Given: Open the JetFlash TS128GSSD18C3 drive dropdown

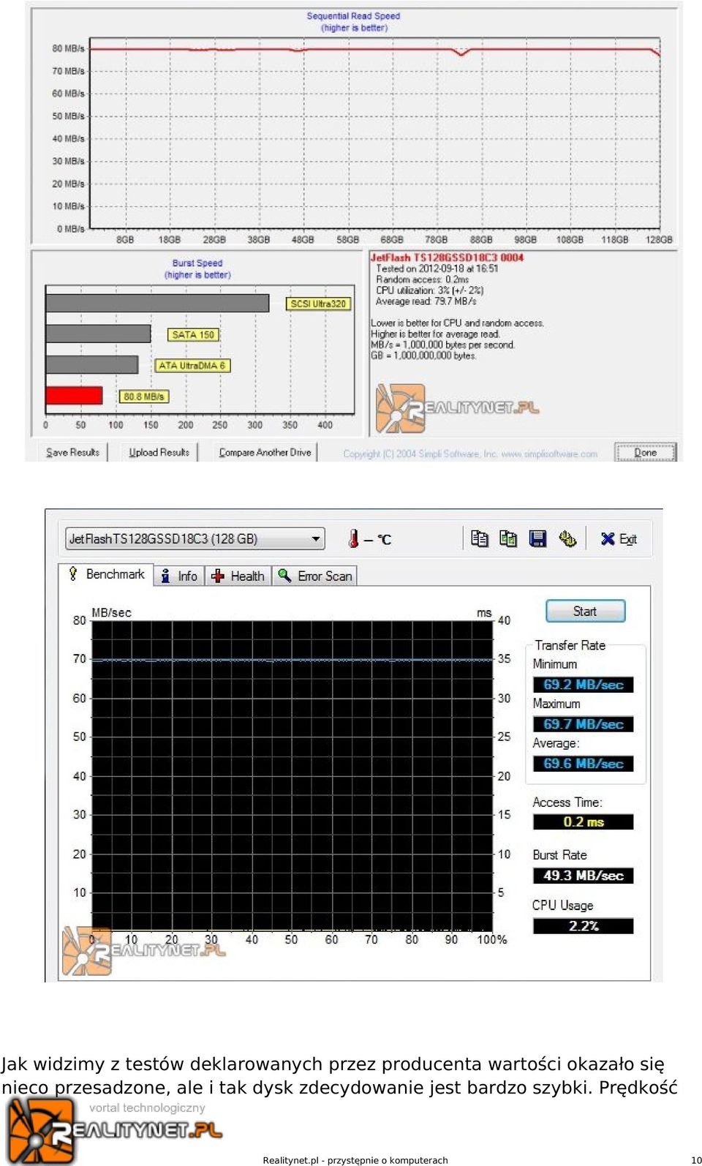Looking at the screenshot, I should (195, 538).
